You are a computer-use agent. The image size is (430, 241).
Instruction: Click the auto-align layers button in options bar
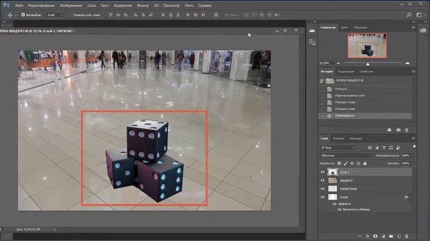(216, 15)
